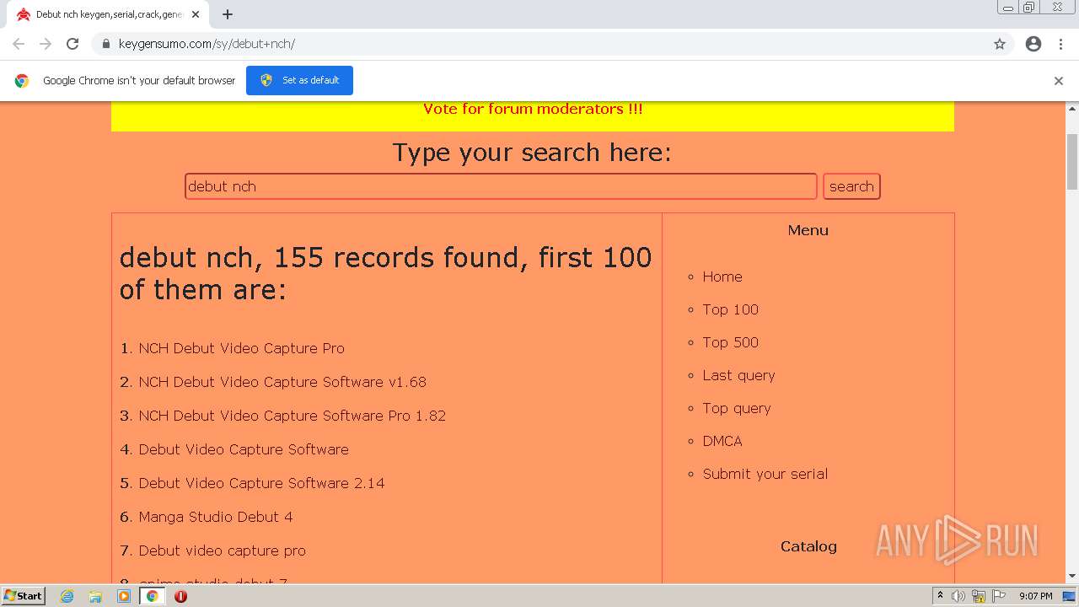Show hidden system tray icons
Image resolution: width=1079 pixels, height=607 pixels.
940,596
